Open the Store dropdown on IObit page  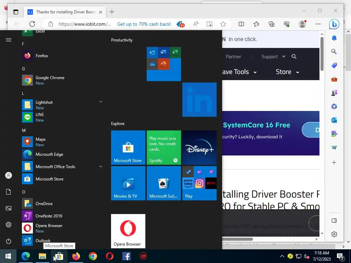click(288, 72)
